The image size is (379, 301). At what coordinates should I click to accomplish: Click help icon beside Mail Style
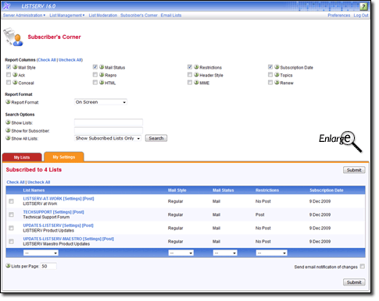[15, 67]
